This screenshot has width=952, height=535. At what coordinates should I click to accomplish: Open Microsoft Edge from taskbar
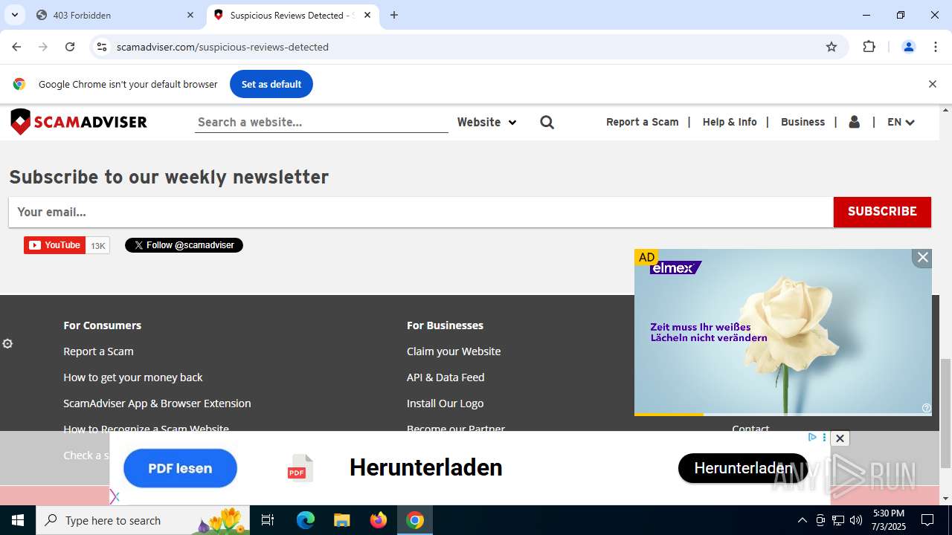(x=306, y=520)
